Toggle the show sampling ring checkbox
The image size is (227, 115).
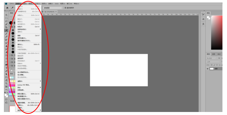tap(66, 8)
